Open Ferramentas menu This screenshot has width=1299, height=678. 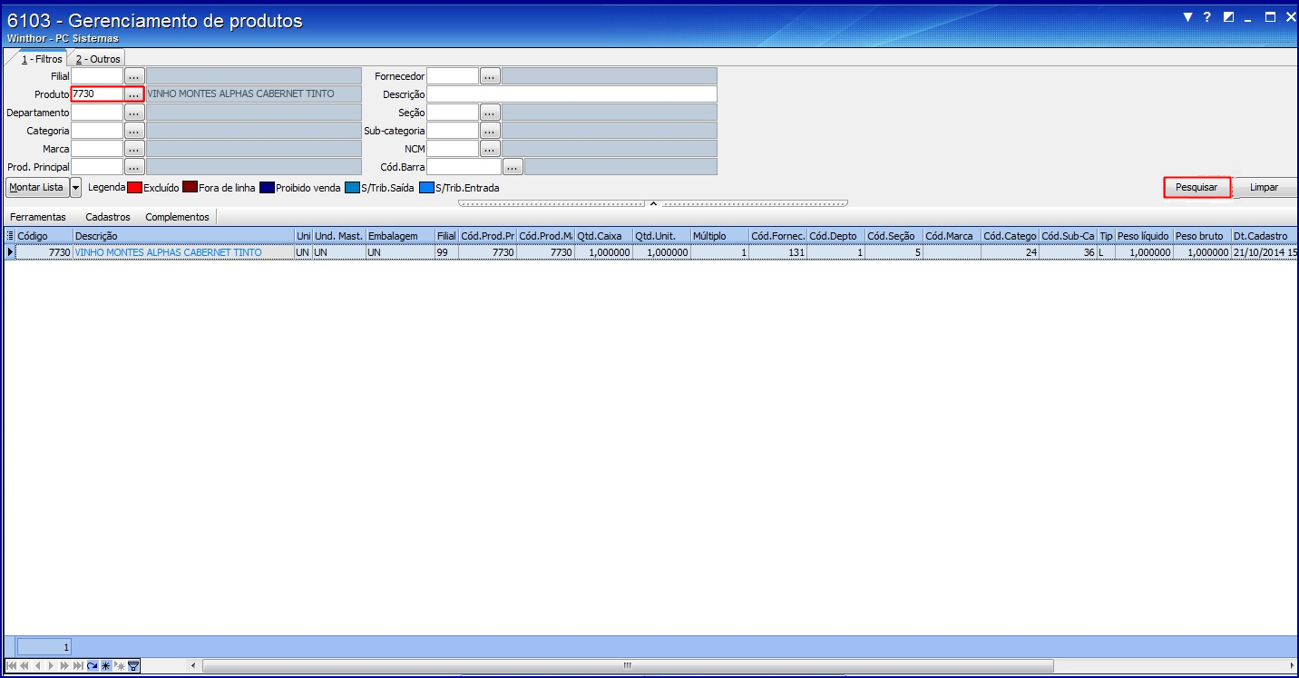tap(38, 217)
